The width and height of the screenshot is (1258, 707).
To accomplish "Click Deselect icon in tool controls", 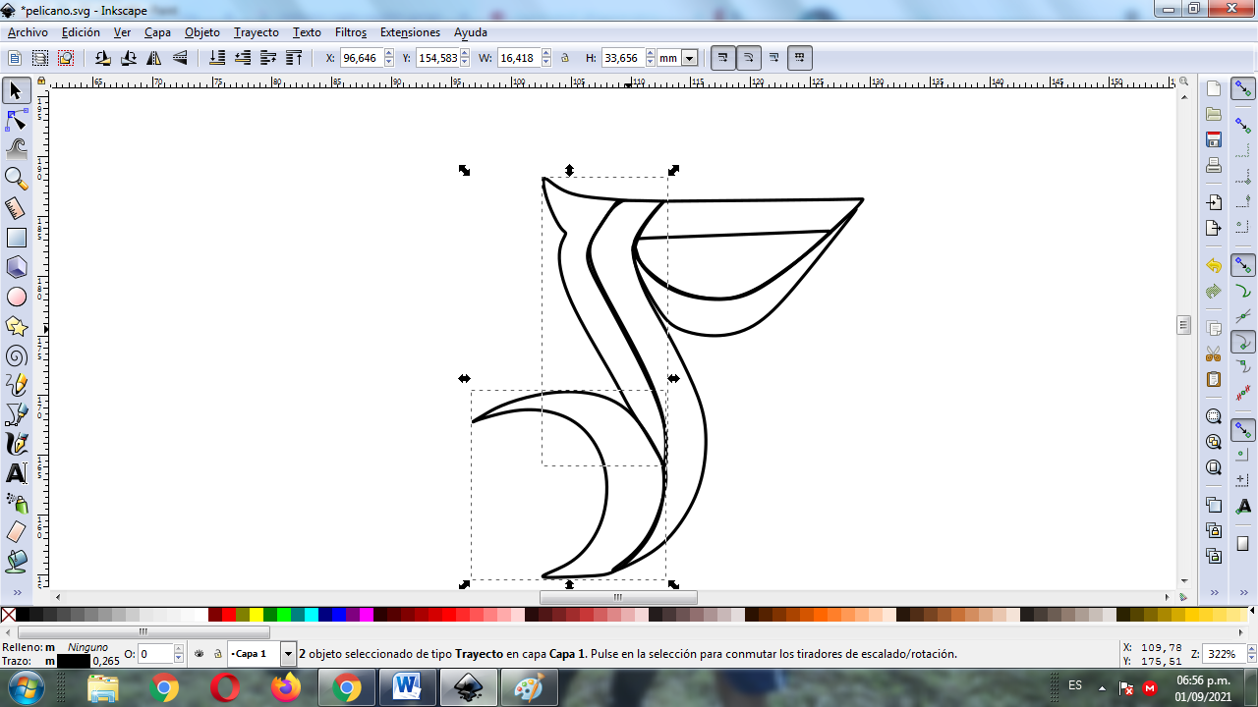I will (x=66, y=58).
